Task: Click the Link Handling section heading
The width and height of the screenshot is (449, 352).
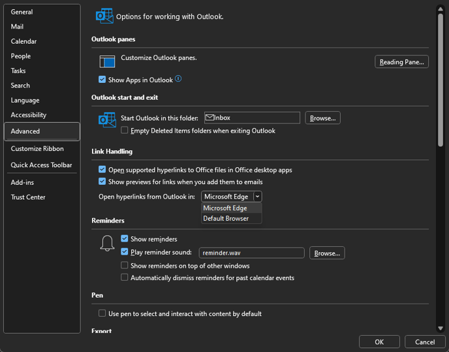Action: (112, 152)
